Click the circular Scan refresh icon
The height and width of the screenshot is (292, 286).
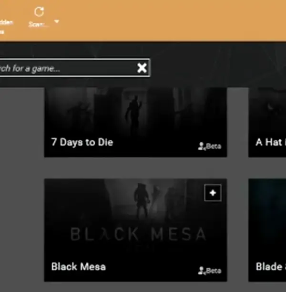click(x=39, y=12)
